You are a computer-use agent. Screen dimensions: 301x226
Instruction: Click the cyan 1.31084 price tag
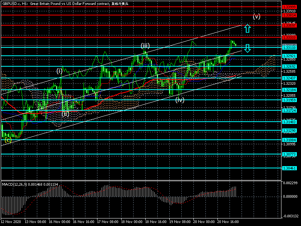tap(289, 140)
